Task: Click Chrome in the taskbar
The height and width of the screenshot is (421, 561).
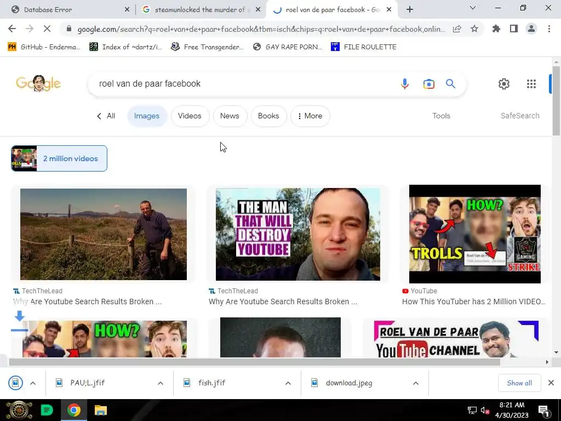Action: (74, 410)
